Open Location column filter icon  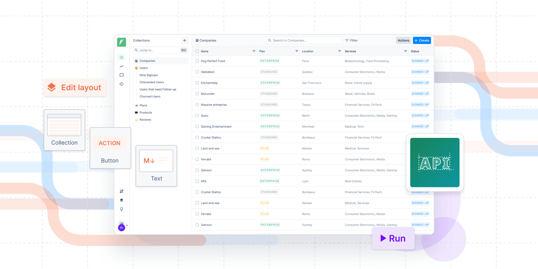click(340, 51)
